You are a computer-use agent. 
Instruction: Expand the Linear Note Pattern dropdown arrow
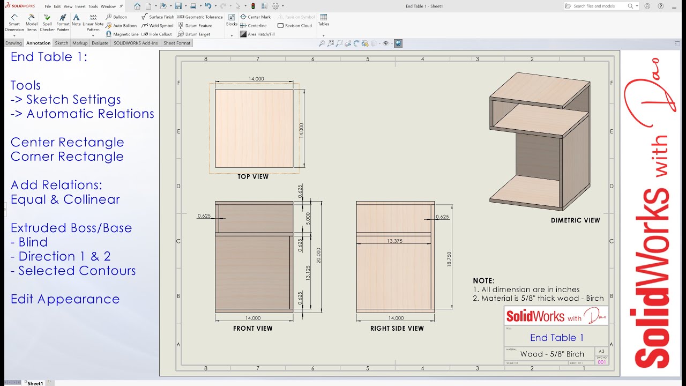coord(93,35)
